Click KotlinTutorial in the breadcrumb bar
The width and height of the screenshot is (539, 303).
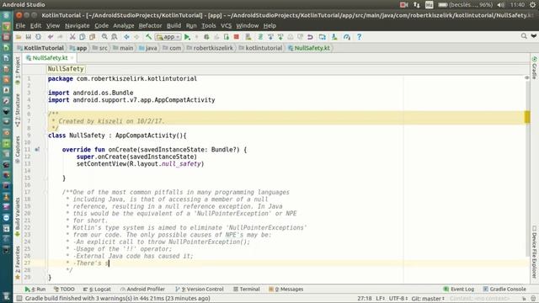(40, 48)
